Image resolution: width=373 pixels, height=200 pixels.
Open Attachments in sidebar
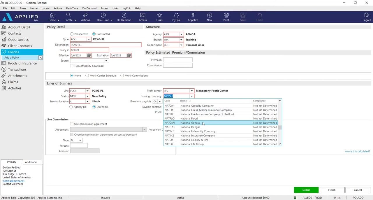click(17, 76)
